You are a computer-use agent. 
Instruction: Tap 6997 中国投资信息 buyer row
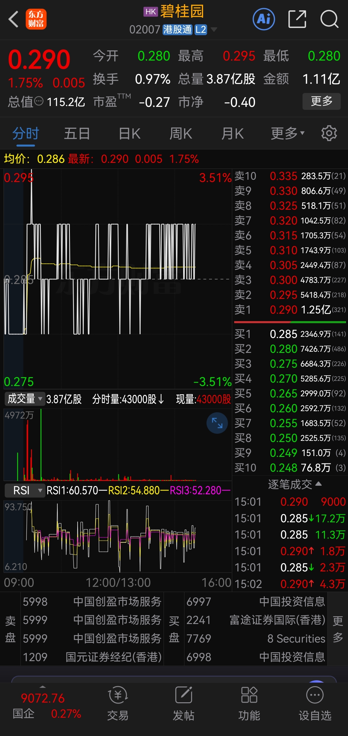coord(256,602)
